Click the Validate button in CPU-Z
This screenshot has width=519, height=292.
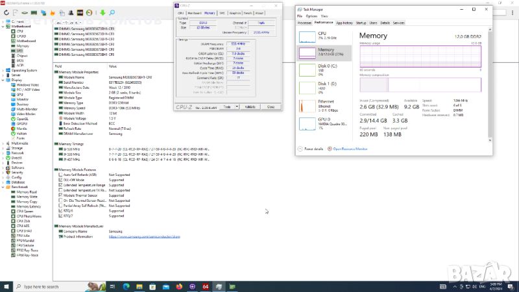[x=250, y=106]
